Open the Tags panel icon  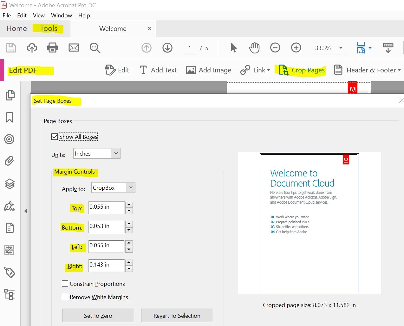click(x=10, y=272)
